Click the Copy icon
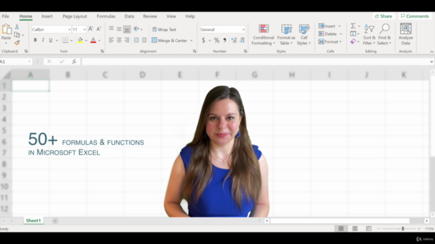 (17, 35)
